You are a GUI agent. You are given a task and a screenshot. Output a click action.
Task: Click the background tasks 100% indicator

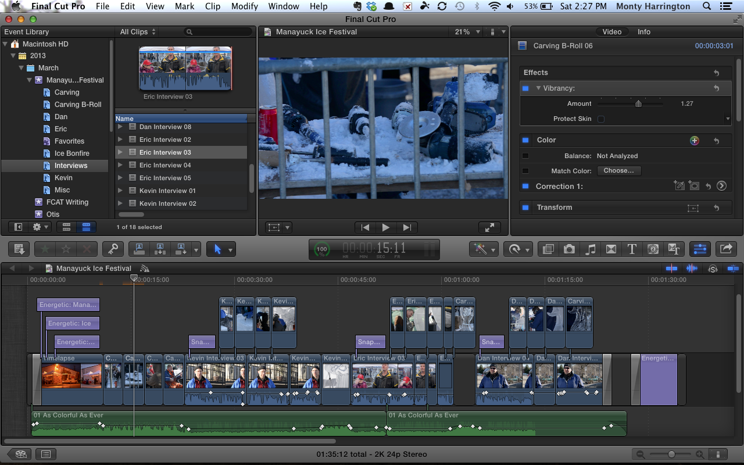[321, 250]
